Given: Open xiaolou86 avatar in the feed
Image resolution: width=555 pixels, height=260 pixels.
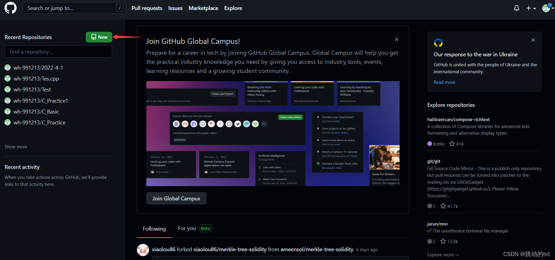Looking at the screenshot, I should (143, 250).
